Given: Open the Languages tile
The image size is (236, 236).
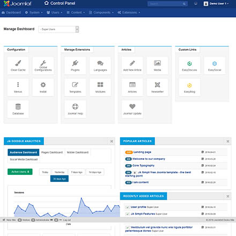Looking at the screenshot, I should pyautogui.click(x=100, y=65).
